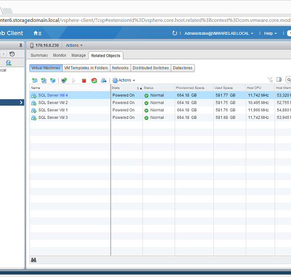Click the 10,495 MHz host CPU cell
The width and height of the screenshot is (291, 277).
[x=258, y=102]
